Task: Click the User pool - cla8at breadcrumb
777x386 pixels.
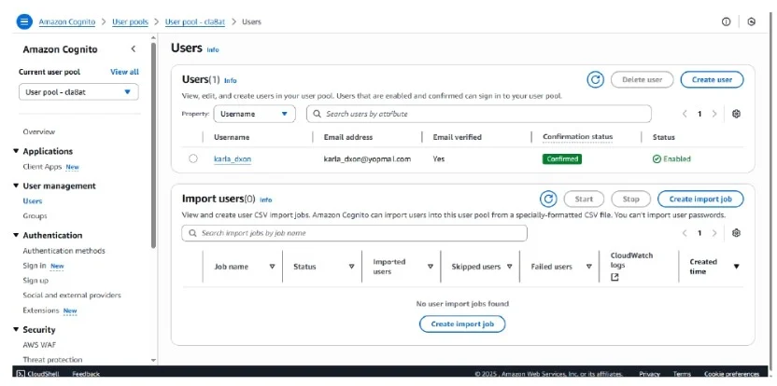Action: coord(195,21)
